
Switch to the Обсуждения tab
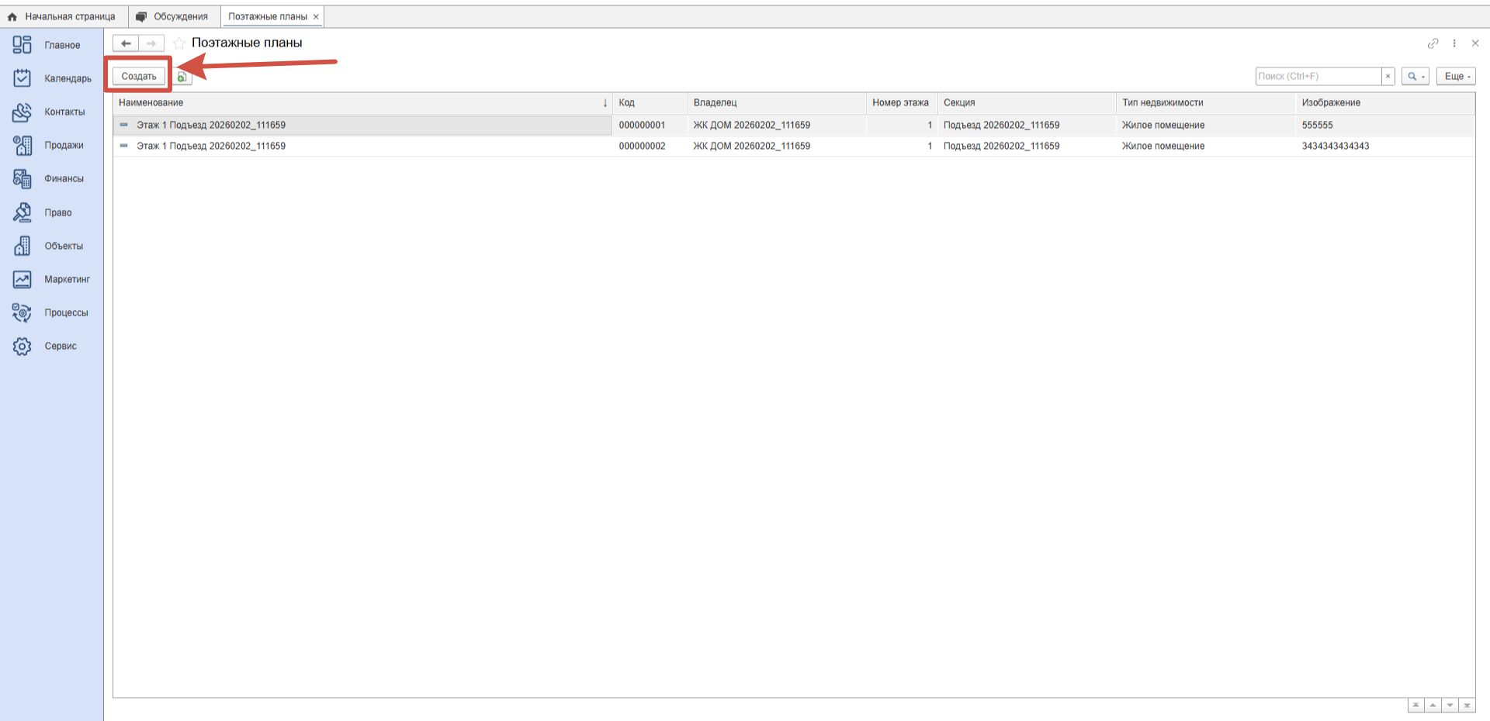(x=180, y=16)
